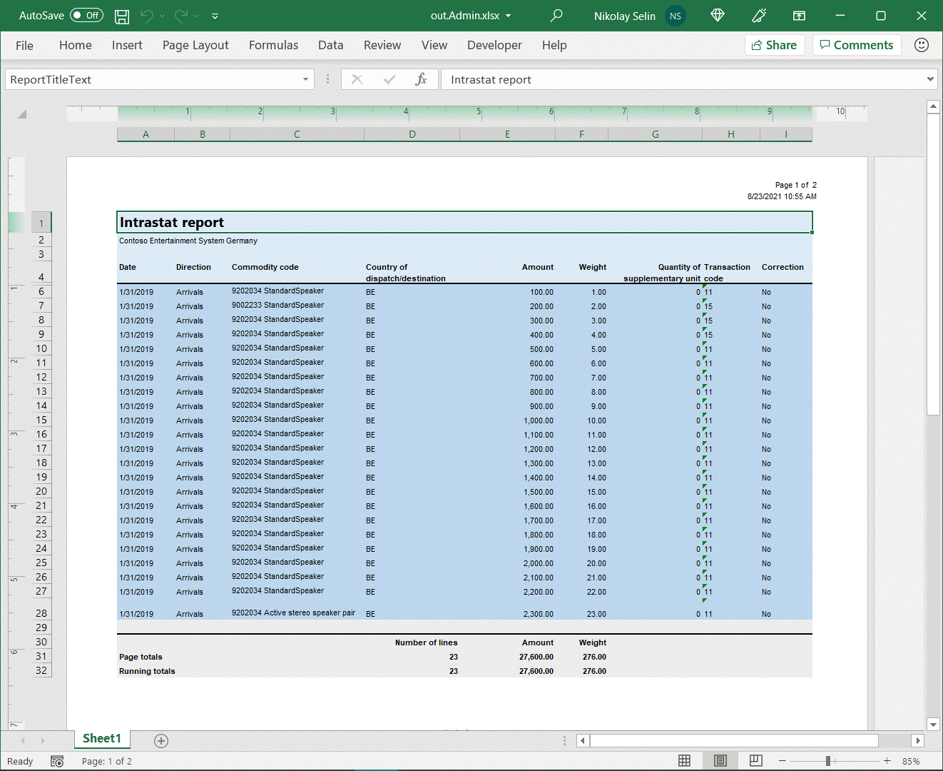Toggle AutoSave off switch
This screenshot has width=943, height=771.
point(86,15)
